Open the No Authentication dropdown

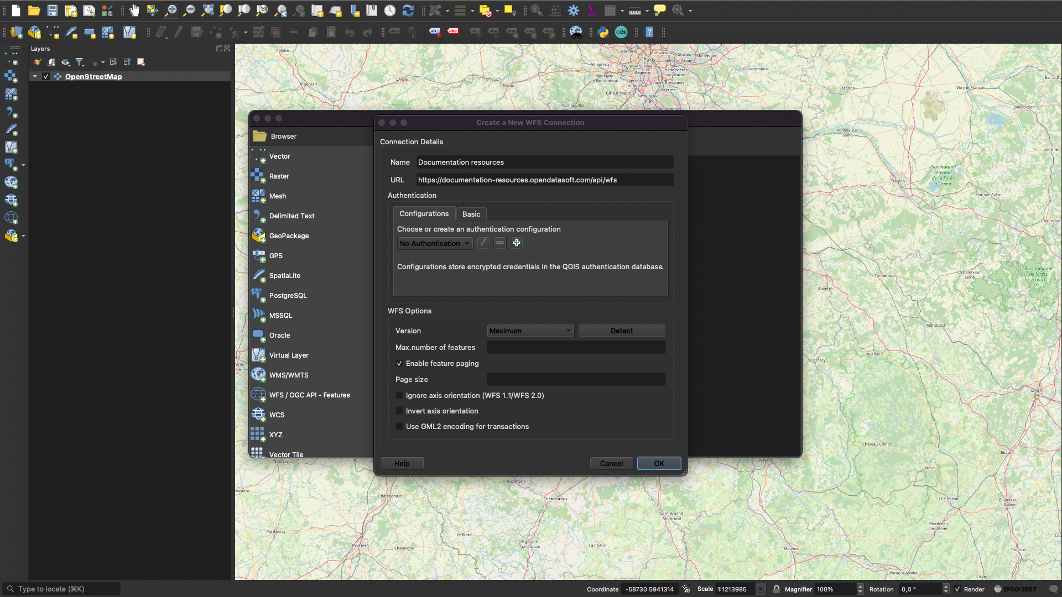(x=435, y=244)
